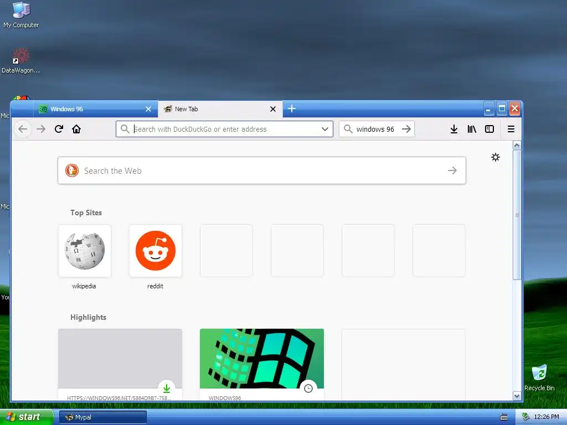Click the system tray network icon
This screenshot has height=425, width=567.
click(526, 417)
